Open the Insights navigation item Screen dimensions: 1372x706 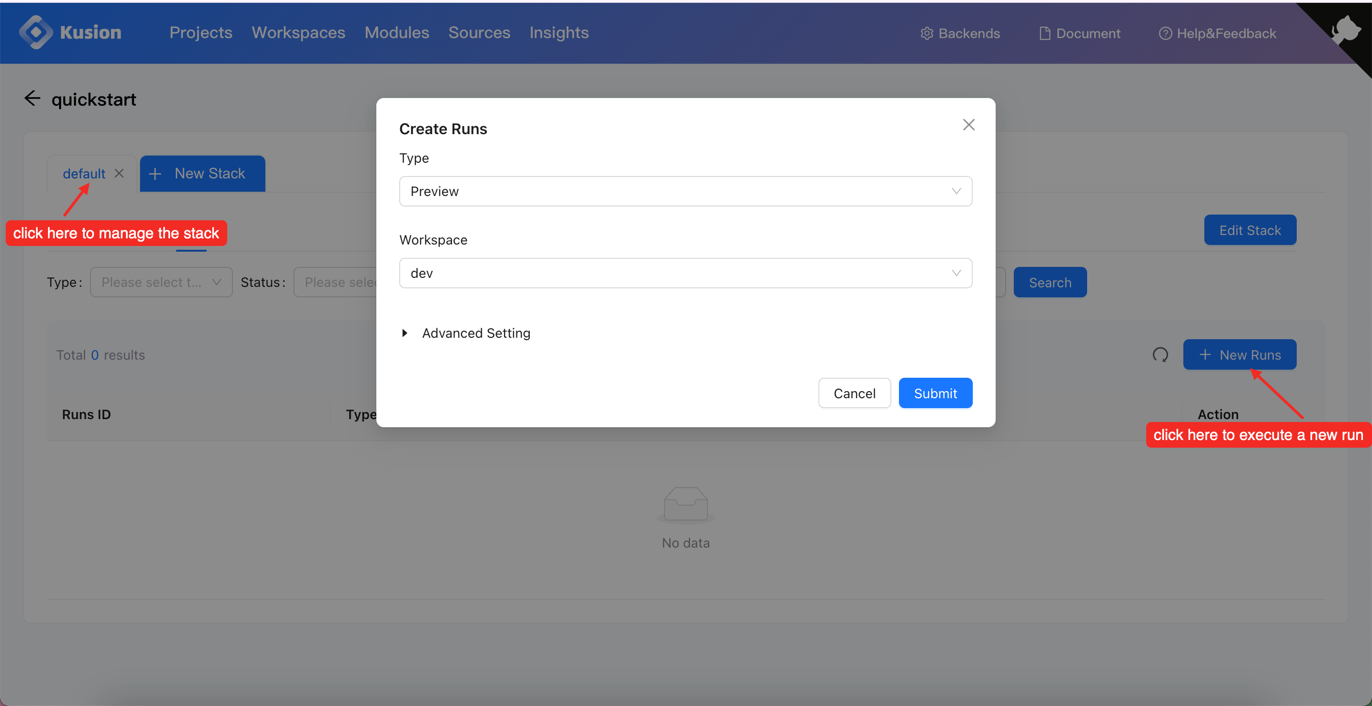[x=559, y=32]
